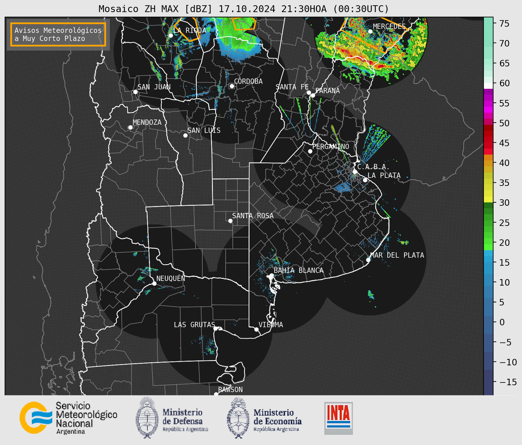Click the BAHÍA BLANCA map label
The width and height of the screenshot is (522, 445).
point(299,270)
